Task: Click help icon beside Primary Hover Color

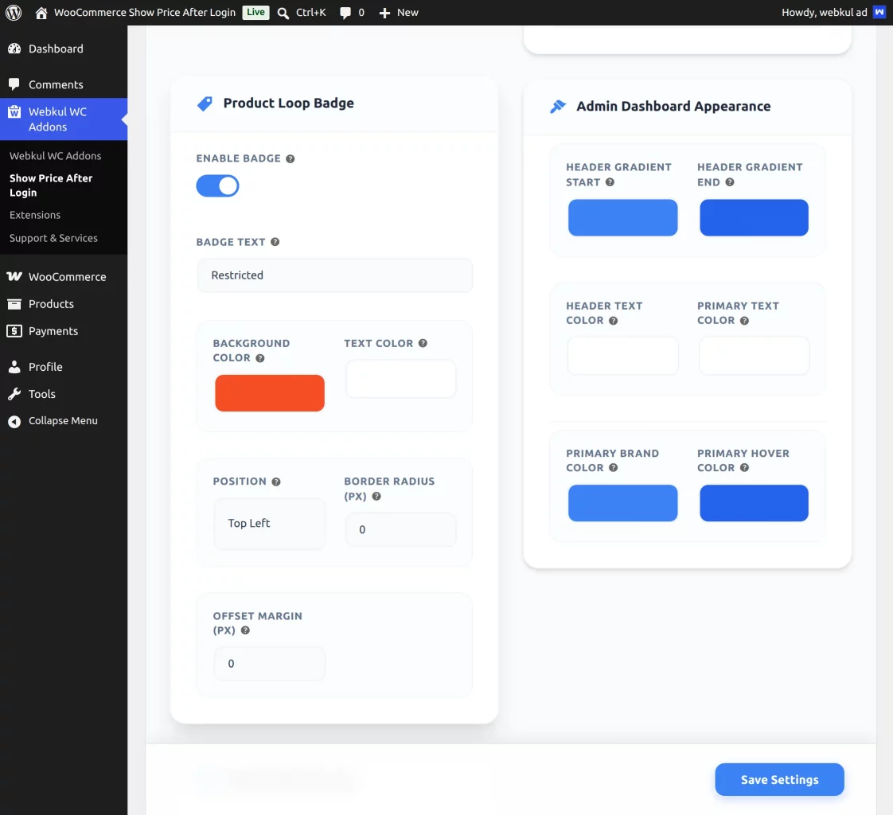Action: pos(744,467)
